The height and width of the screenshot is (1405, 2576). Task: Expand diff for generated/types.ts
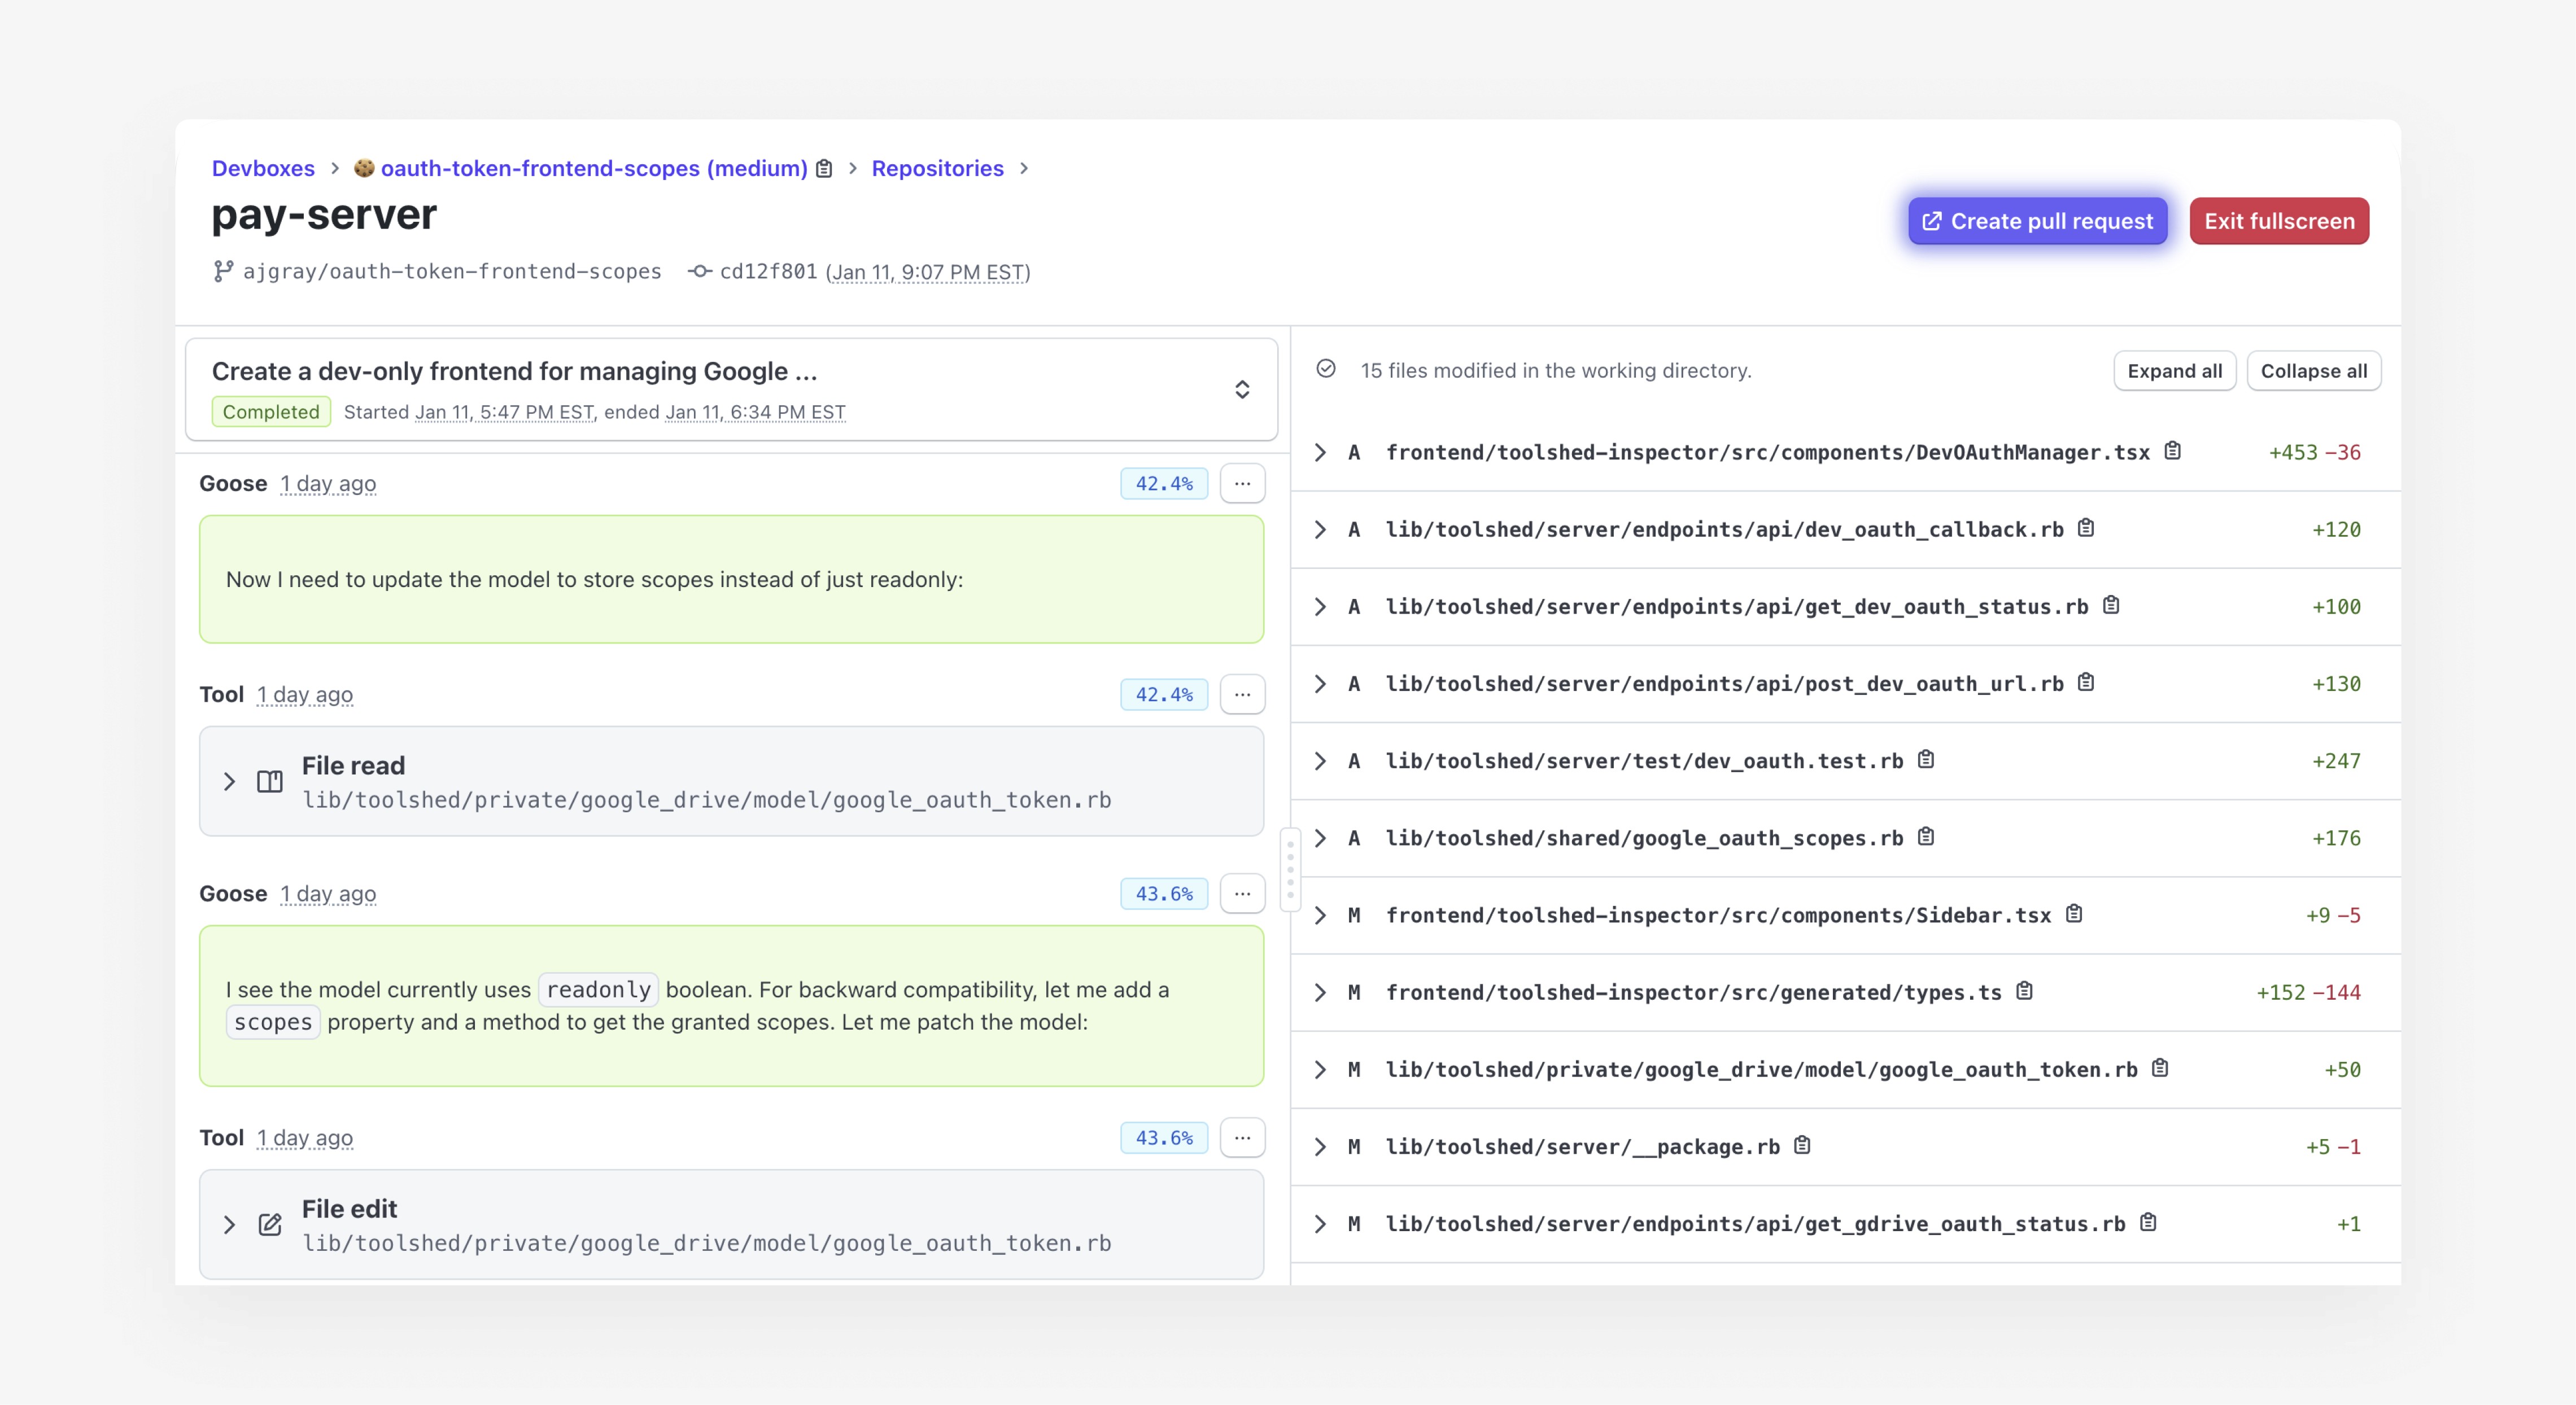point(1320,992)
